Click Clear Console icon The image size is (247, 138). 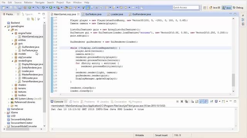point(192,102)
